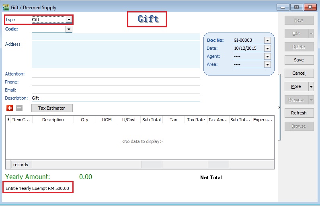
Task: Click the side panel collapse arrow
Action: [x=279, y=107]
